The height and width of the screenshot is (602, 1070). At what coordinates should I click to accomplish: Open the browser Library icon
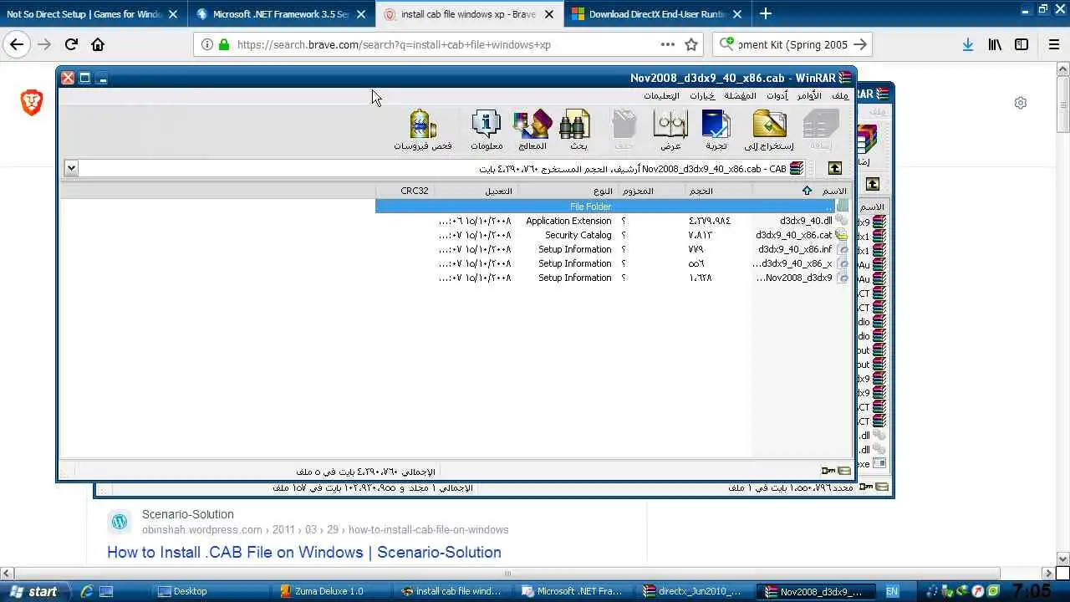click(x=995, y=45)
